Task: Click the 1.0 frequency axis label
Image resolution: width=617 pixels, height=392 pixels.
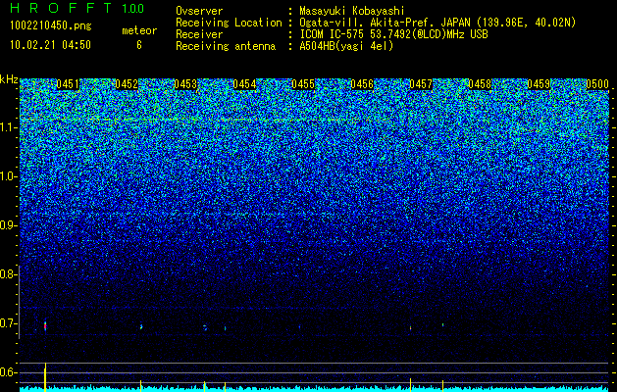Action: pyautogui.click(x=8, y=176)
